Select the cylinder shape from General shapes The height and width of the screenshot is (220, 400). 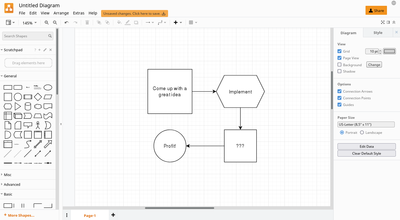tap(28, 106)
